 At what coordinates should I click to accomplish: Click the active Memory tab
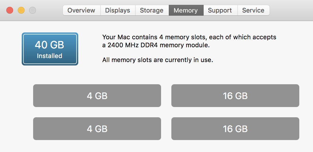pos(186,11)
